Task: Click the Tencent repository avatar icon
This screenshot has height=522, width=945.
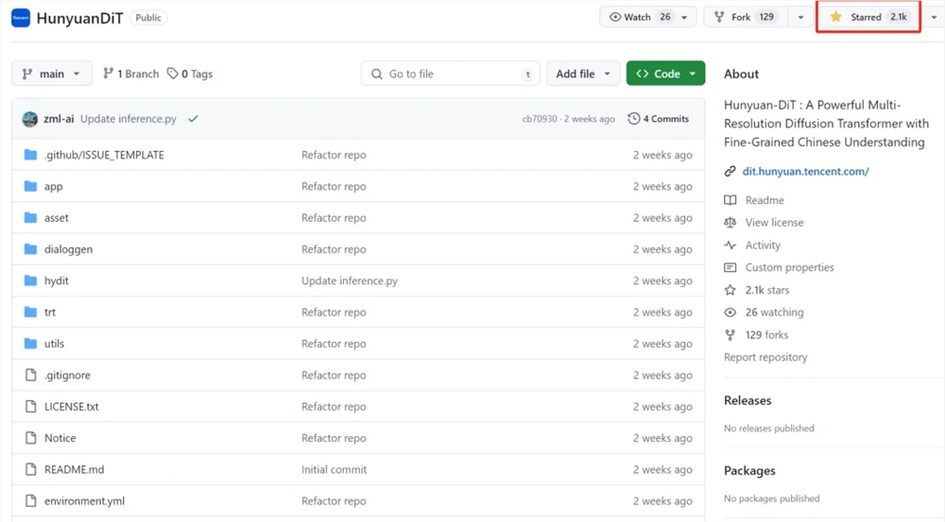Action: tap(21, 17)
